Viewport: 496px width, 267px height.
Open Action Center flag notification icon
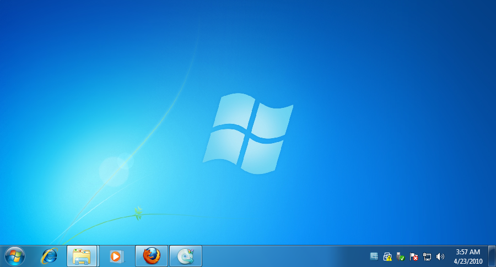(x=414, y=257)
